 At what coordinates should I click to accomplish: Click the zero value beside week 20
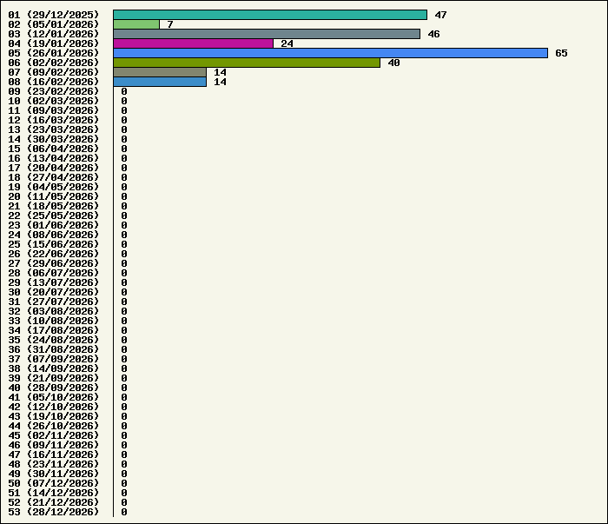tap(124, 196)
